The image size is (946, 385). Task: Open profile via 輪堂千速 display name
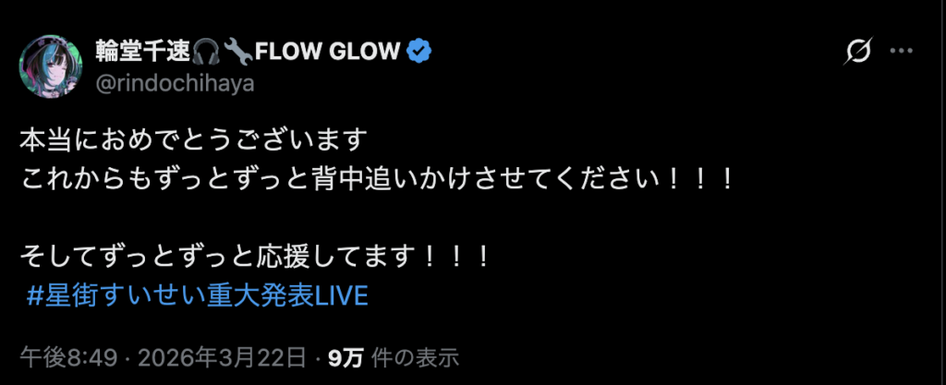click(x=144, y=53)
